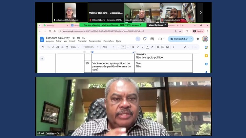
Task: Open the Tasks side panel icon
Action: click(x=206, y=64)
